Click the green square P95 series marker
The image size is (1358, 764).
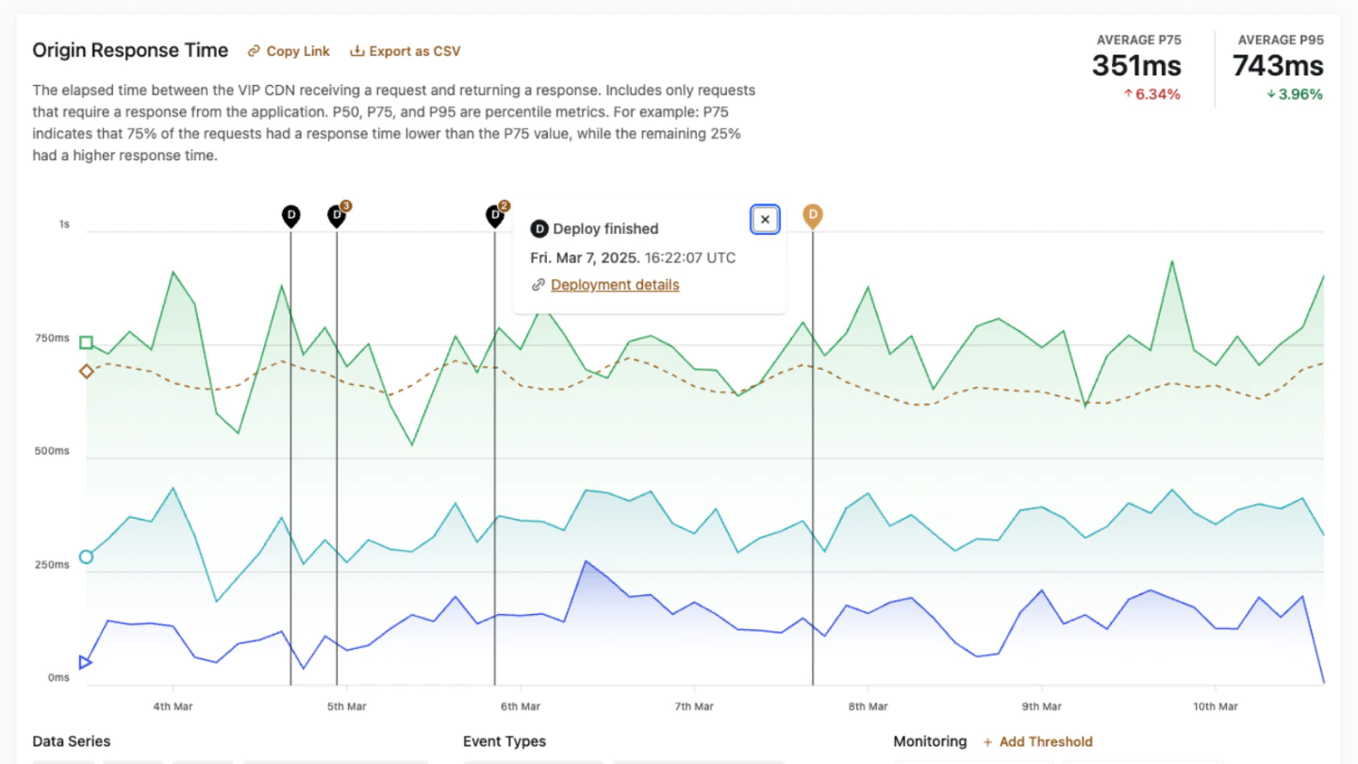pos(86,342)
